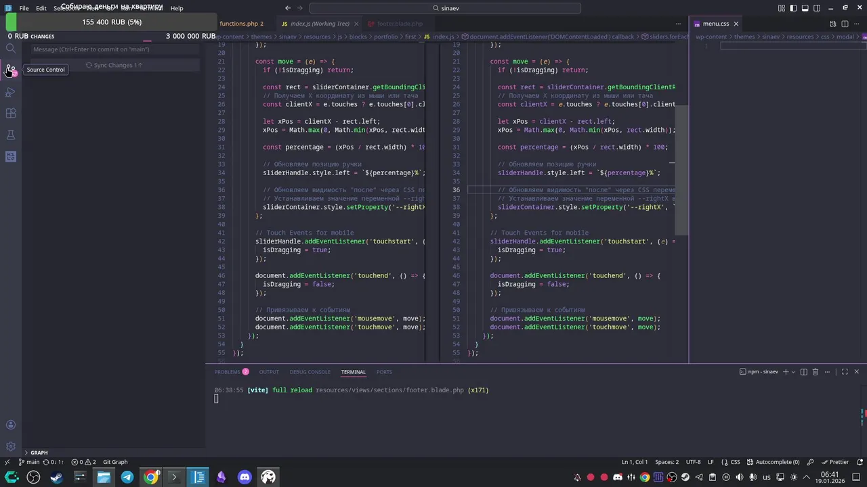This screenshot has height=487, width=867.
Task: Close the menu.css tab
Action: click(x=736, y=24)
